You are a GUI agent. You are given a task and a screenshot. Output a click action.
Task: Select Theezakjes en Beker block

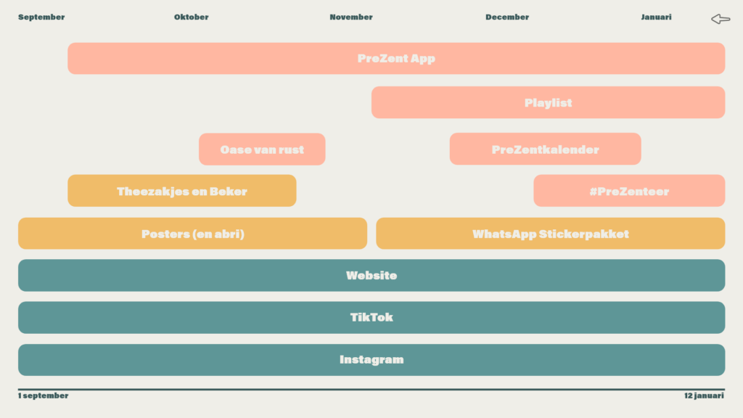(182, 191)
